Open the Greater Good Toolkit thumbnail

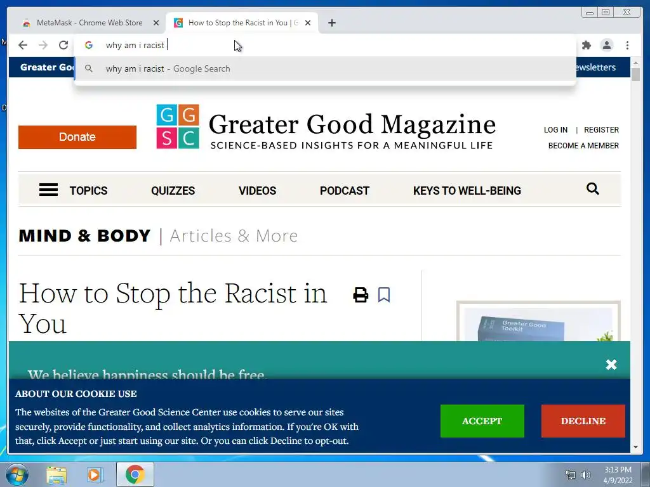tap(538, 321)
